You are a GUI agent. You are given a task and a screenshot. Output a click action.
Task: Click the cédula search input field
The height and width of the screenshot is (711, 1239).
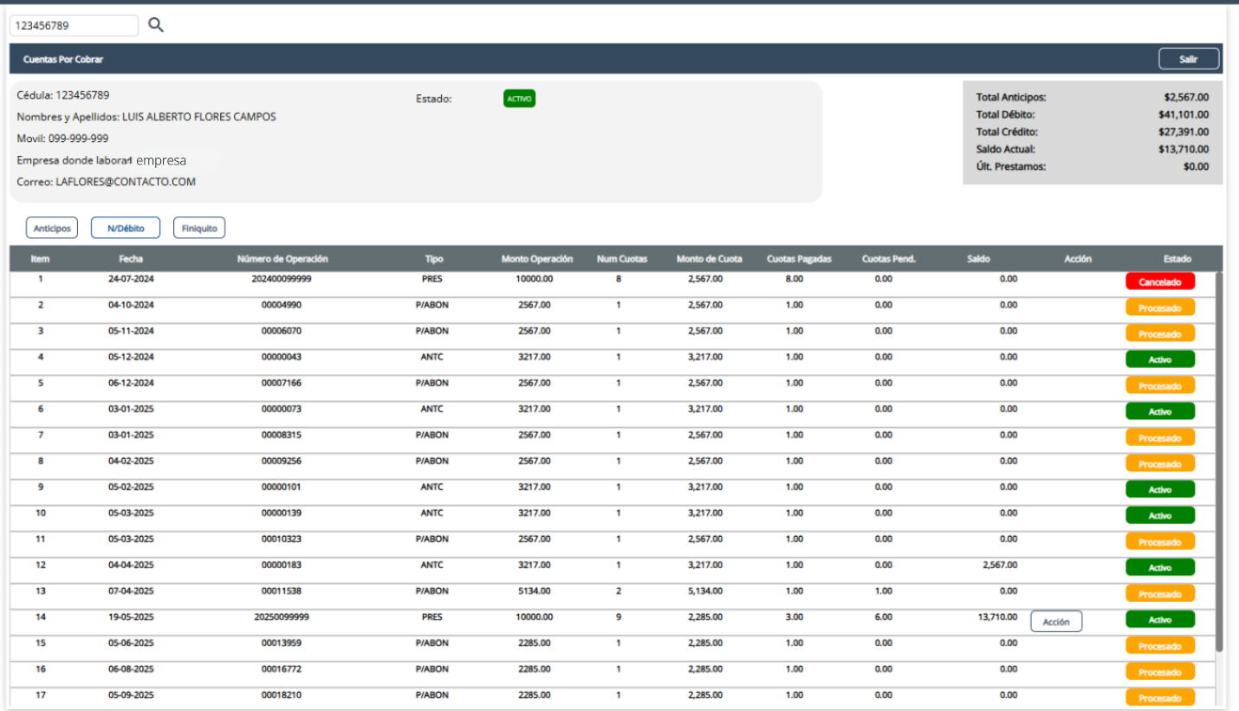pos(74,26)
